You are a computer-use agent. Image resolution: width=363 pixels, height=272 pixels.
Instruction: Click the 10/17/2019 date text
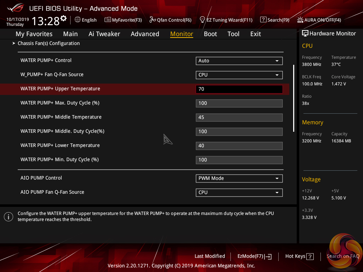point(18,19)
